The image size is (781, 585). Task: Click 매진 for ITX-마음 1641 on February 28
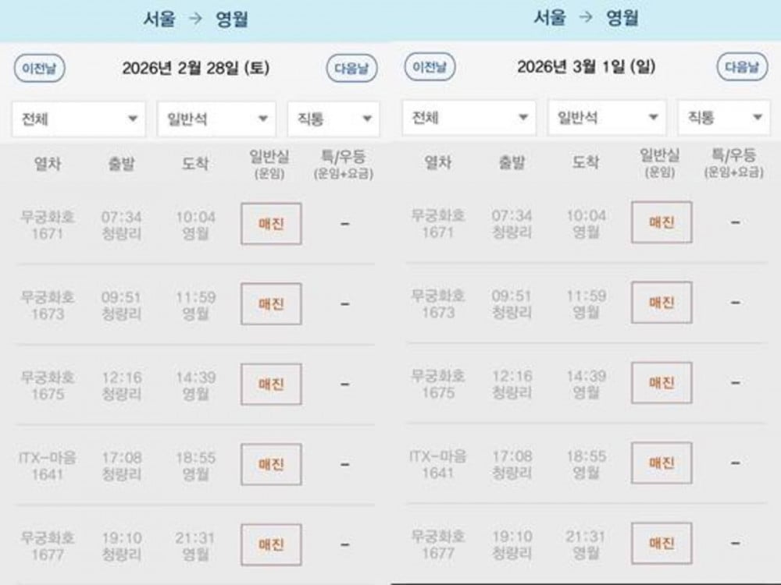click(271, 465)
